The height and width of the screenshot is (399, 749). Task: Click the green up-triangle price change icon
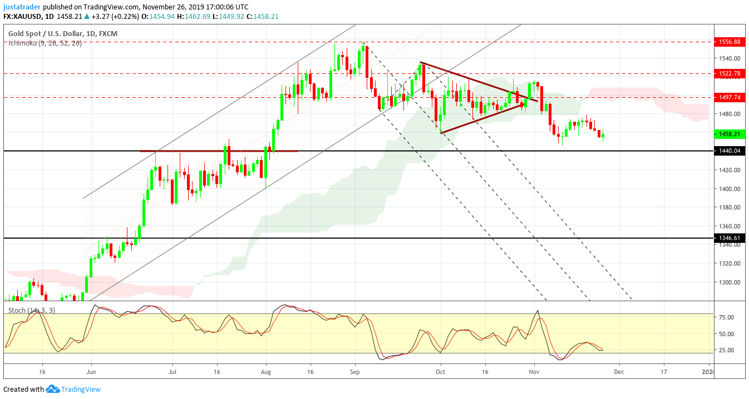(86, 17)
